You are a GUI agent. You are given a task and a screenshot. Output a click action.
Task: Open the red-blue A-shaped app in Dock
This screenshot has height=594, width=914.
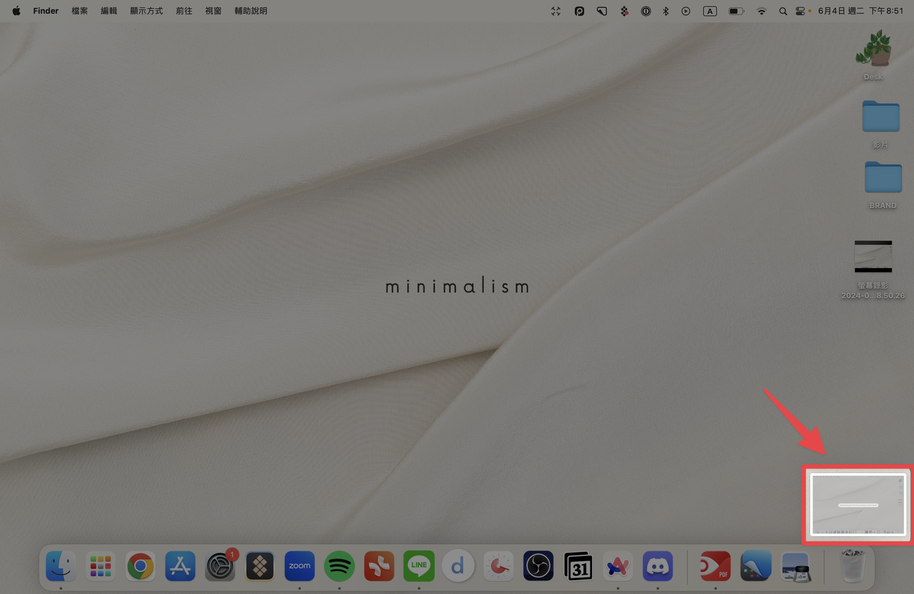coord(618,566)
